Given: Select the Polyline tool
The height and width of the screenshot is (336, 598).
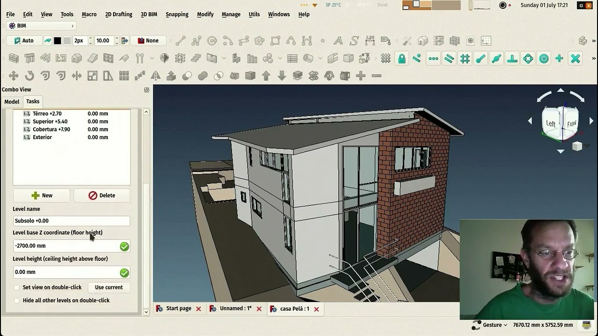Looking at the screenshot, I should [196, 41].
